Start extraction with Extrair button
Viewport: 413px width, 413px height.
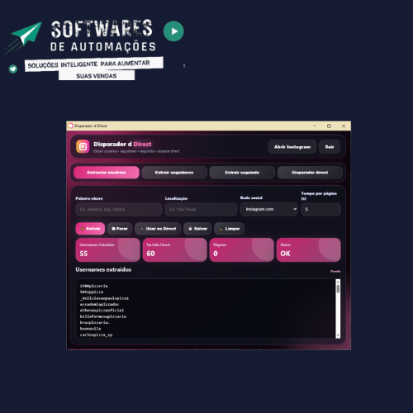pyautogui.click(x=90, y=229)
